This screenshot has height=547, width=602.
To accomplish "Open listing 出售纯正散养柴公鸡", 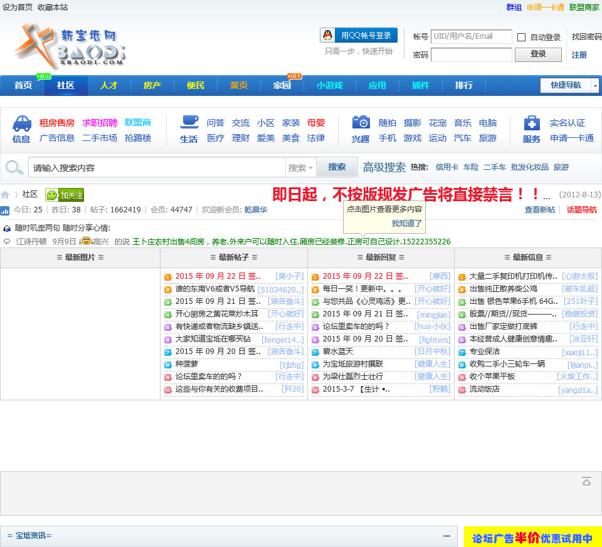I will tap(504, 289).
